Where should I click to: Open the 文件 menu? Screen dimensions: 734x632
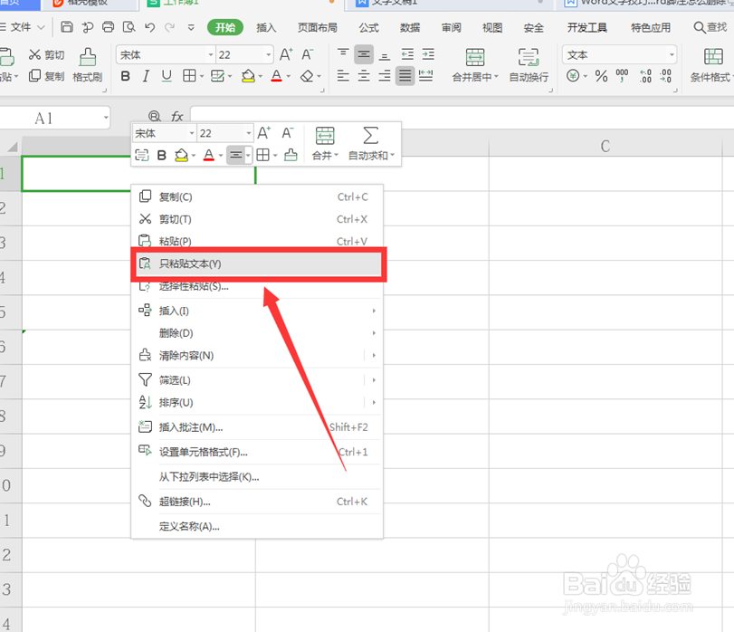click(x=22, y=27)
